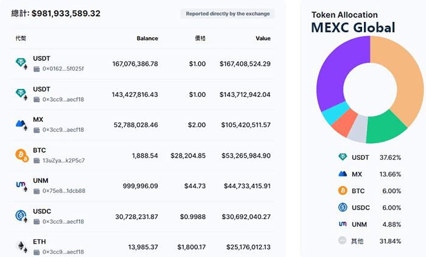Click the ETH icon in table row
The image size is (426, 257).
tap(22, 246)
